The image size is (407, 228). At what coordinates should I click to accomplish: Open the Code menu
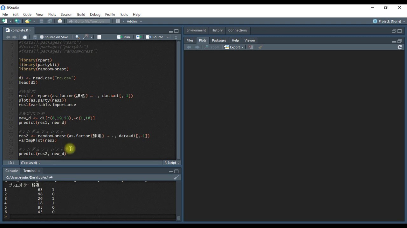(x=27, y=15)
